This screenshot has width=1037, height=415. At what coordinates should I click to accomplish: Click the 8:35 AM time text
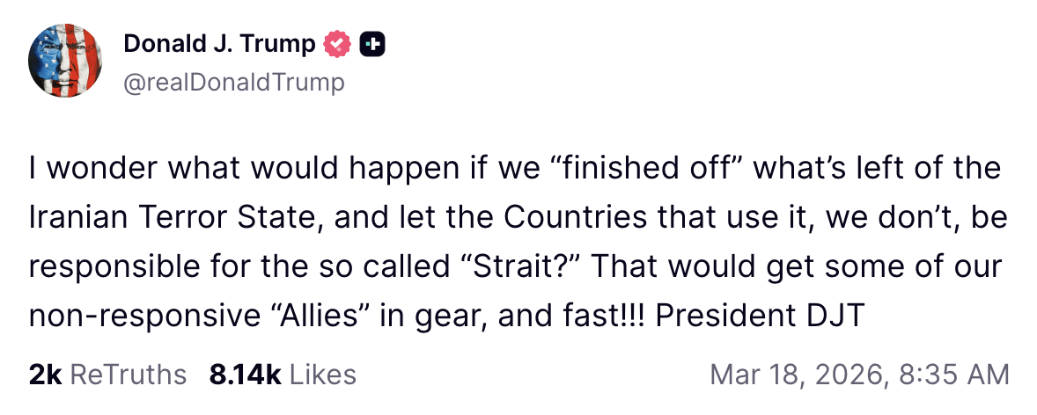954,375
